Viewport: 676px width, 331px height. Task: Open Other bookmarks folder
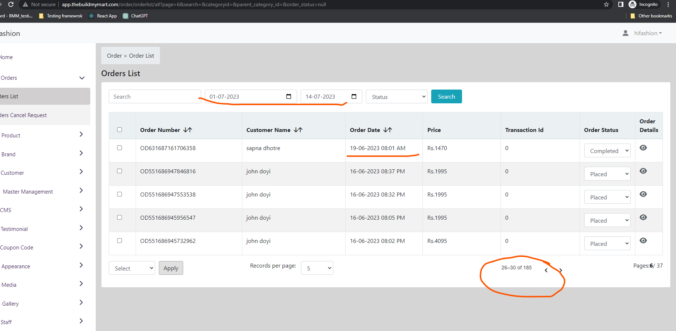click(x=651, y=16)
